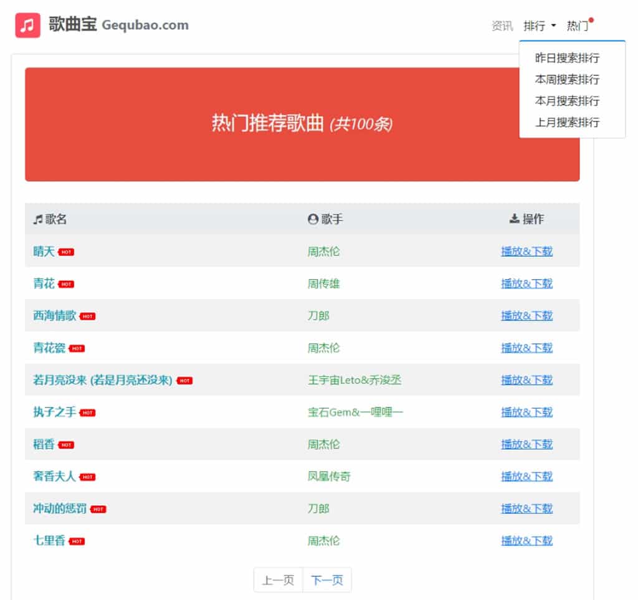
Task: Click the pink music note logo icon
Action: tap(27, 25)
